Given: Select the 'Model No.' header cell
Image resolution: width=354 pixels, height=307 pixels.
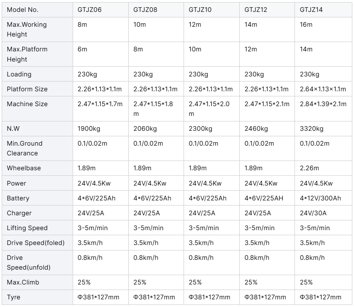Looking at the screenshot, I should [x=23, y=9].
